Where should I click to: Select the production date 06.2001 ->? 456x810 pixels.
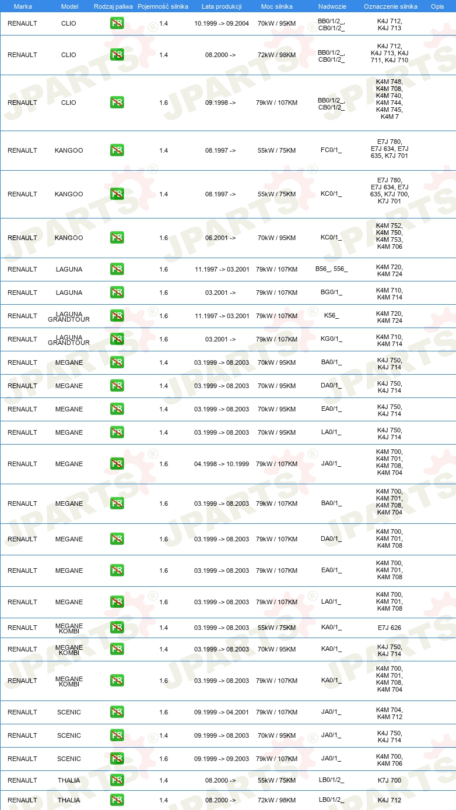click(220, 238)
